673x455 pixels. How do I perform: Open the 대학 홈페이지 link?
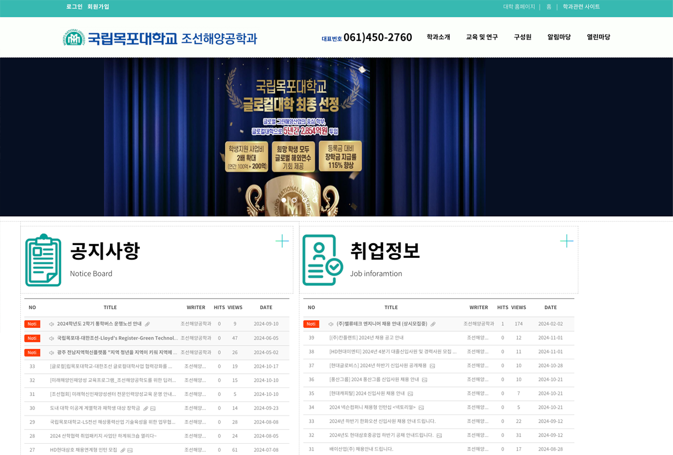pos(519,7)
